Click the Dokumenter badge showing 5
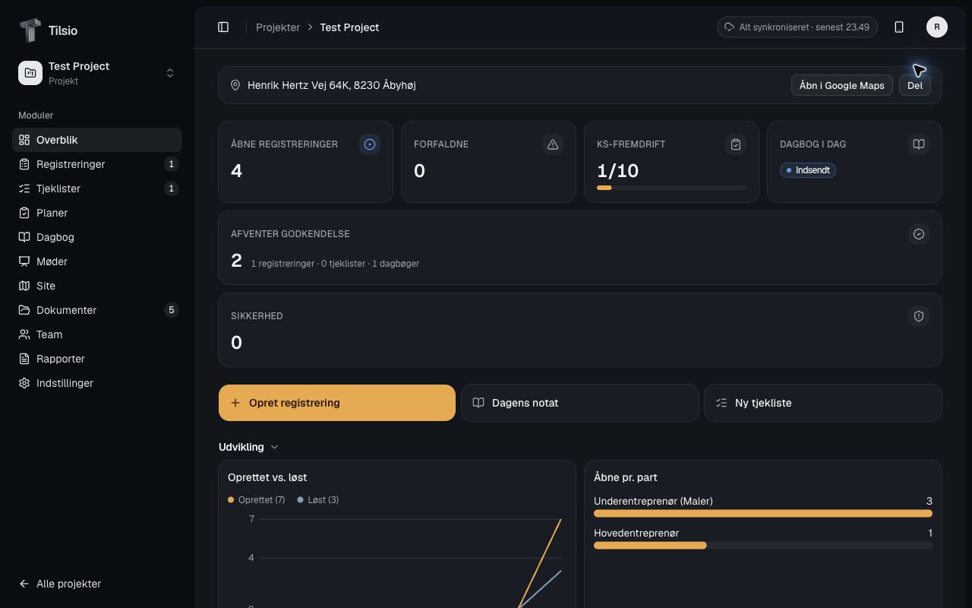Screen dimensions: 972x608 (172, 310)
